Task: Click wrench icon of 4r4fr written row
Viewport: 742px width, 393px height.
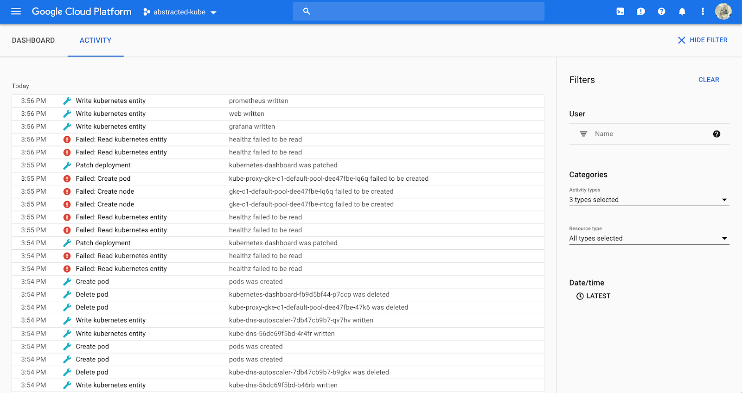Action: point(67,333)
